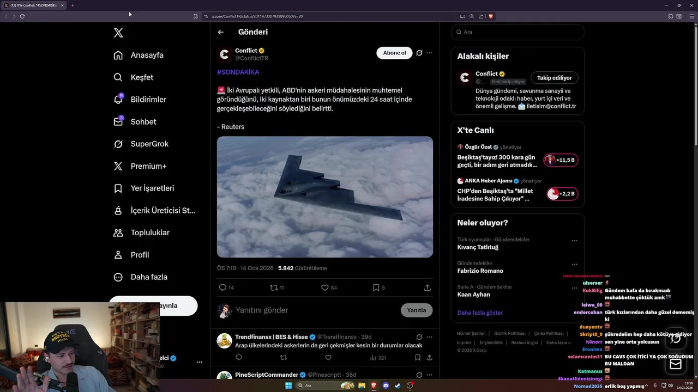698x392 pixels.
Task: Open options for Fabrizio Romano trend
Action: pos(574,265)
